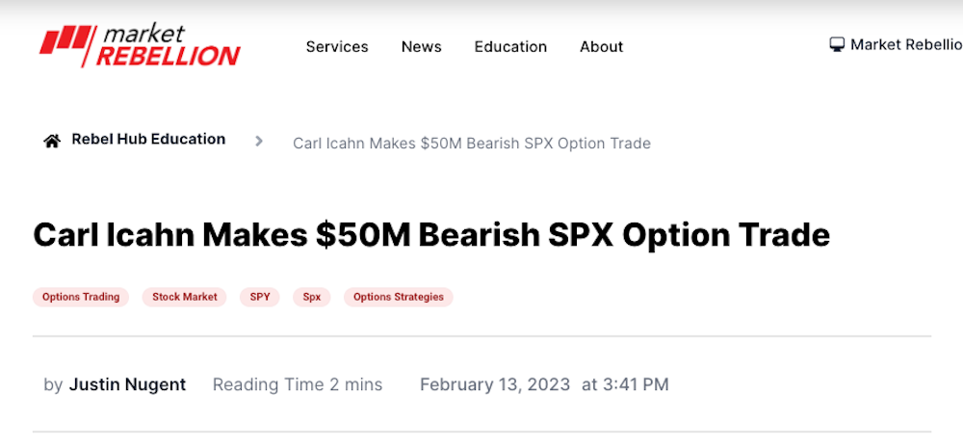Image resolution: width=963 pixels, height=448 pixels.
Task: Select the Options Strategies tag
Action: tap(399, 297)
